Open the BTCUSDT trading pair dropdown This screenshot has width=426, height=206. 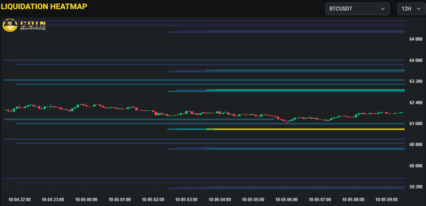point(357,9)
